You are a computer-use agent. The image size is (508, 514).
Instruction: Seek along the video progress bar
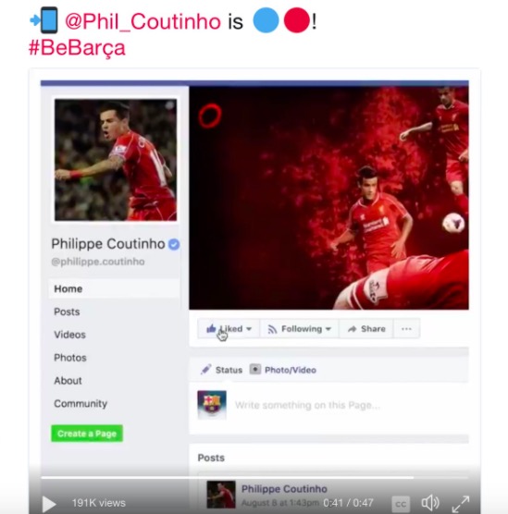tap(254, 478)
